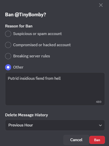Click the 'Suspicious or spam account' label text

pos(37,34)
